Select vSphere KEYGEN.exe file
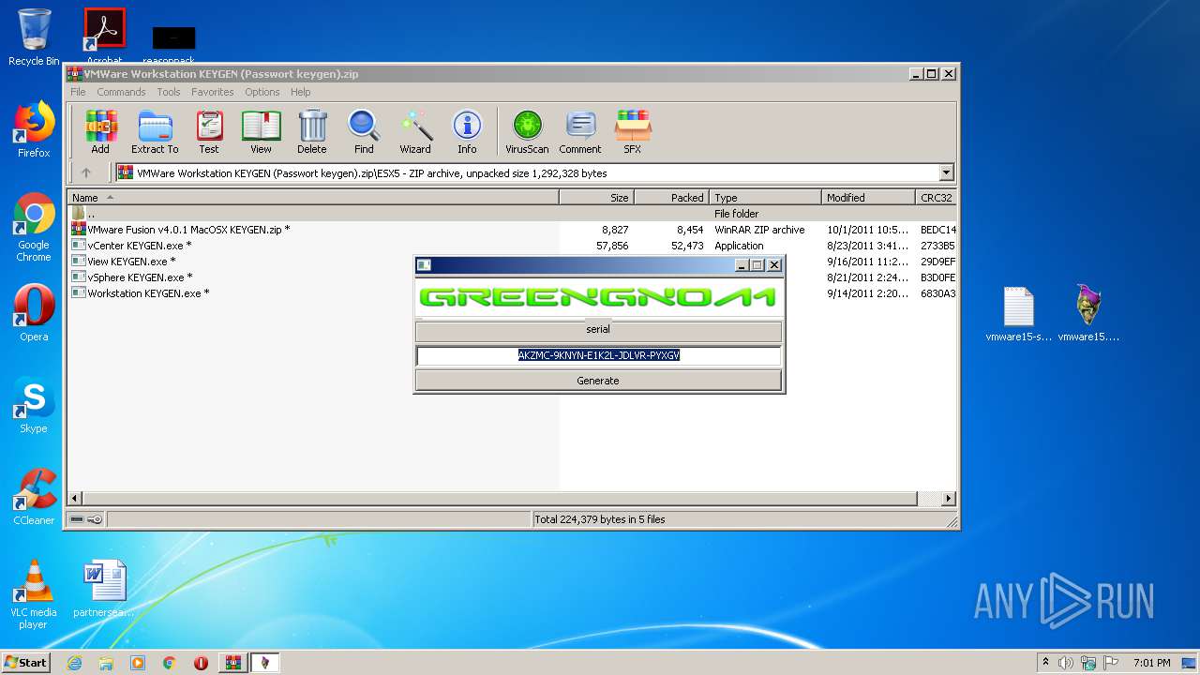 click(241, 277)
